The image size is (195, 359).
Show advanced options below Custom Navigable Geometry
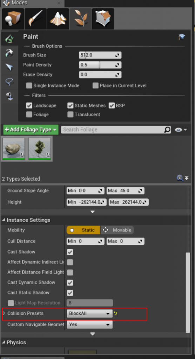click(93, 334)
